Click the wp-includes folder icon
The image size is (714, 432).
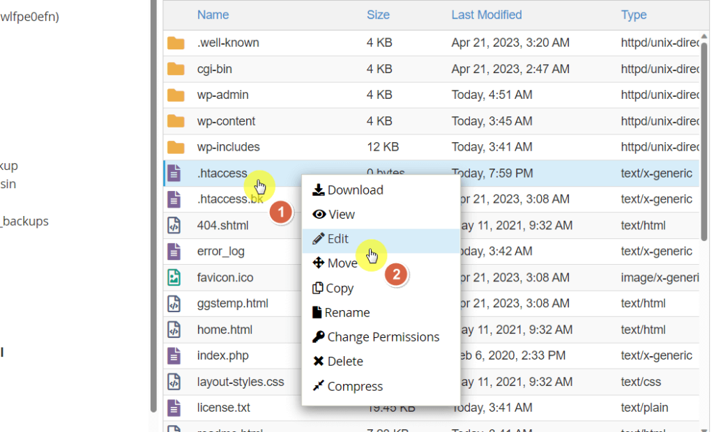click(175, 148)
